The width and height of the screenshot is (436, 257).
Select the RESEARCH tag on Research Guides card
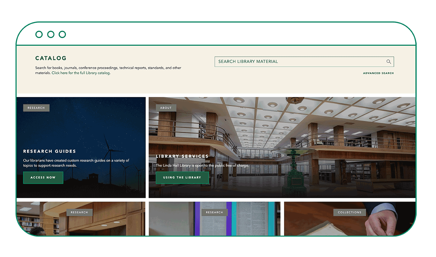[x=36, y=108]
